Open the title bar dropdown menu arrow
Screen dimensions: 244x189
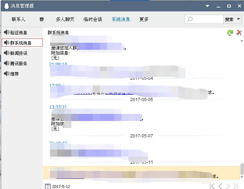pos(207,6)
